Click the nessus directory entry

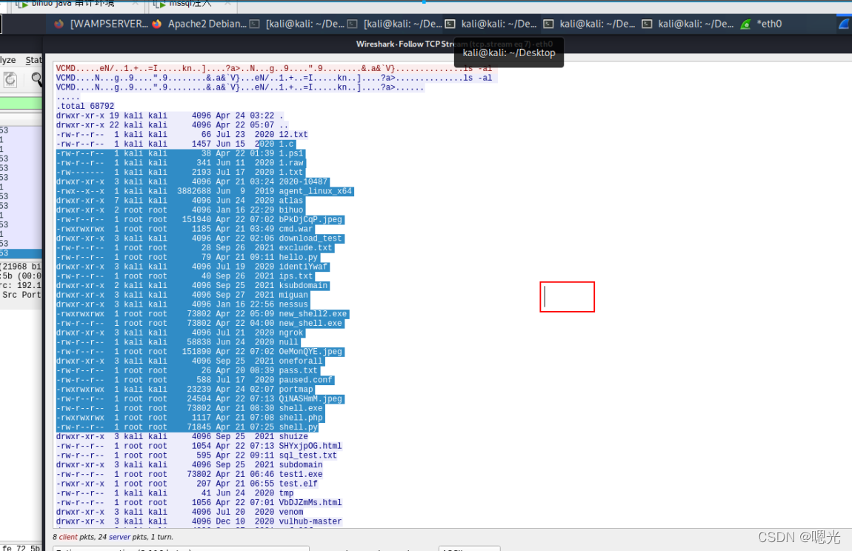coord(293,304)
